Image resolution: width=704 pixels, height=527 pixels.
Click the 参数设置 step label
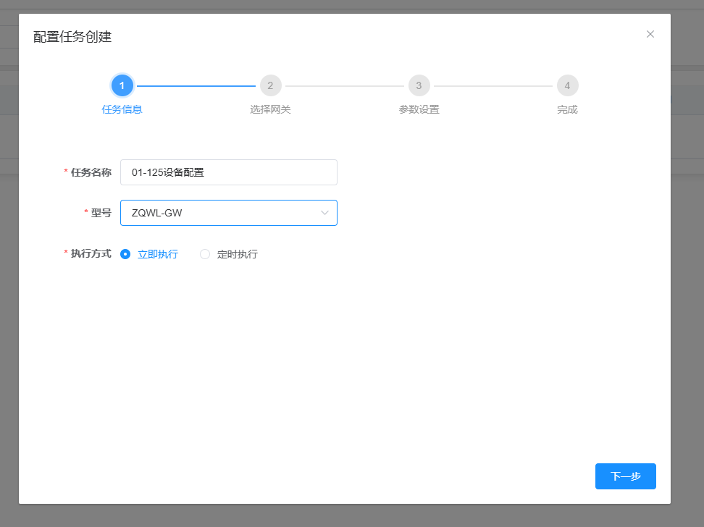[419, 109]
